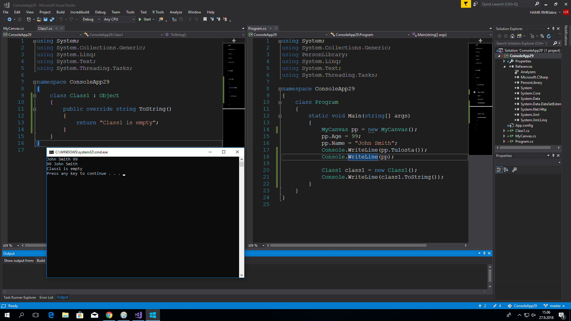Switch to the MyCanvas.cs tab
The width and height of the screenshot is (571, 321).
coord(14,29)
